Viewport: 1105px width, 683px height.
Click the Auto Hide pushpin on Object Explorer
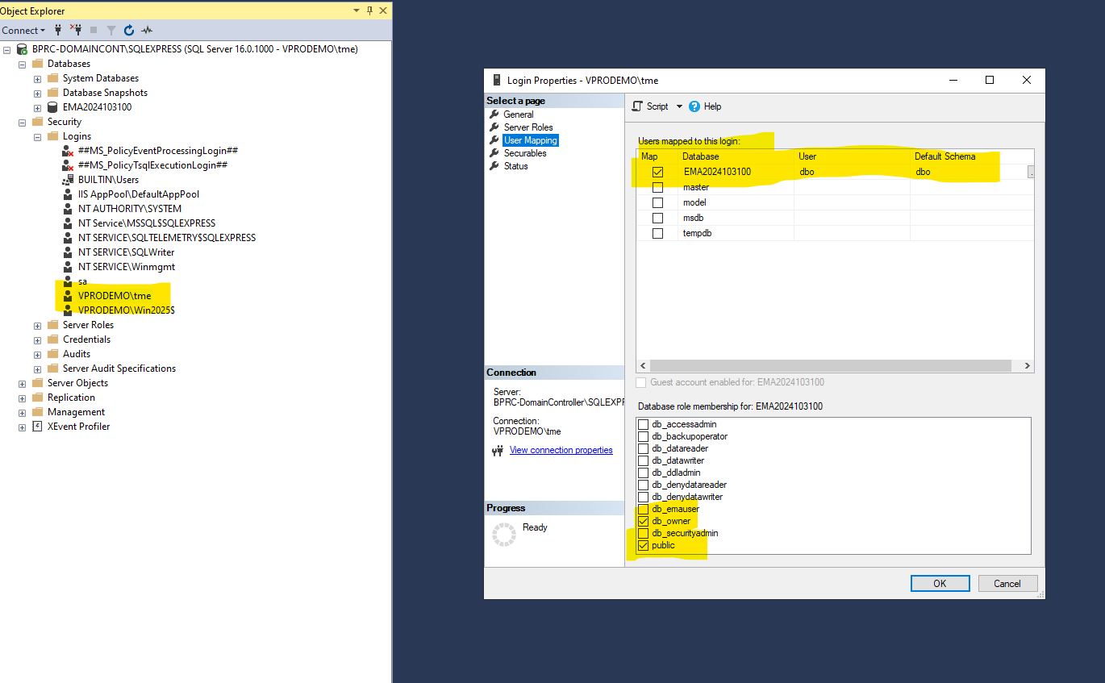[x=369, y=10]
